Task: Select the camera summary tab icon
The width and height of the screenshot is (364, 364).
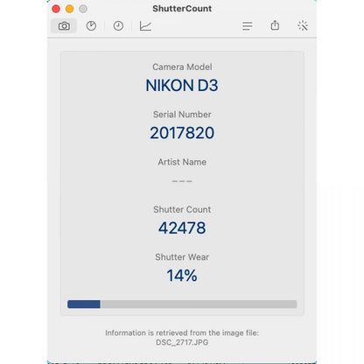Action: 64,26
